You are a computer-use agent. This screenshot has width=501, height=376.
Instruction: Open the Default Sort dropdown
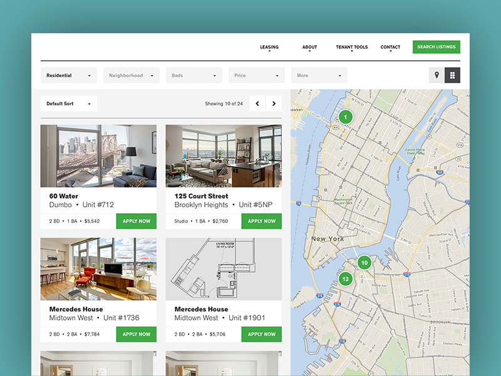click(68, 103)
